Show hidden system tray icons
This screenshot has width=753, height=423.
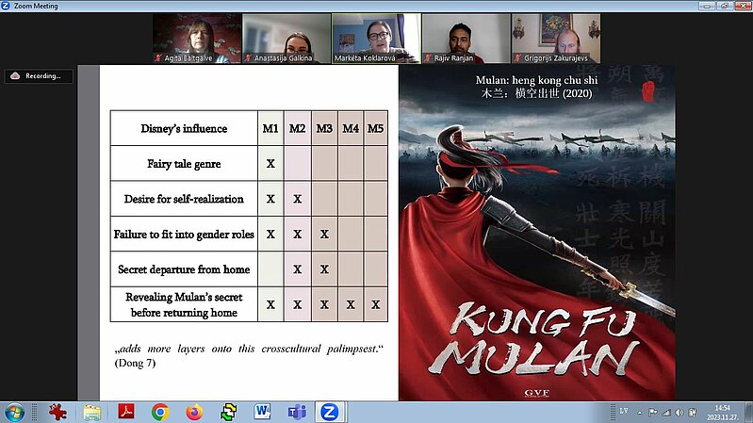(640, 413)
